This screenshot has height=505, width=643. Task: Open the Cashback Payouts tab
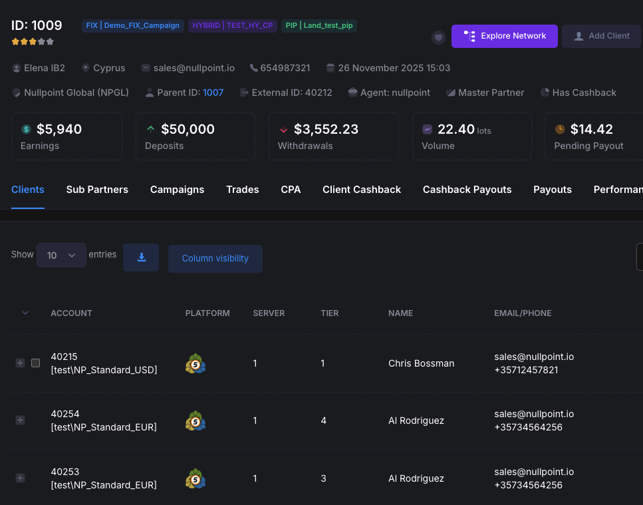[x=467, y=190]
